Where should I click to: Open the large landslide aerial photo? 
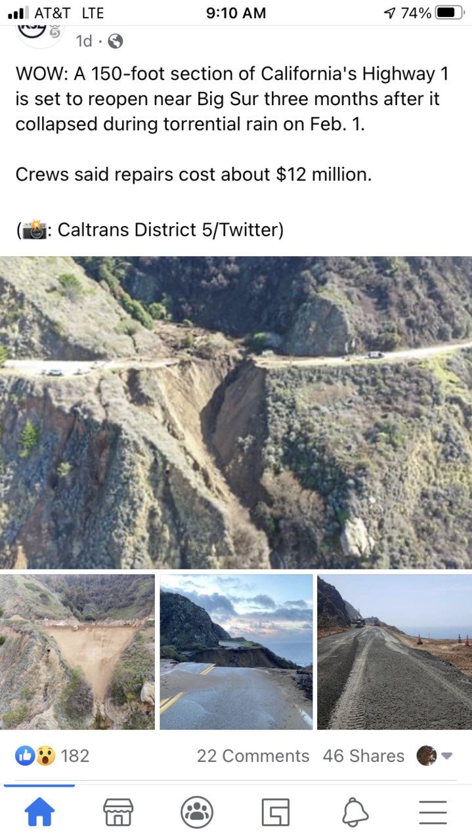click(236, 412)
